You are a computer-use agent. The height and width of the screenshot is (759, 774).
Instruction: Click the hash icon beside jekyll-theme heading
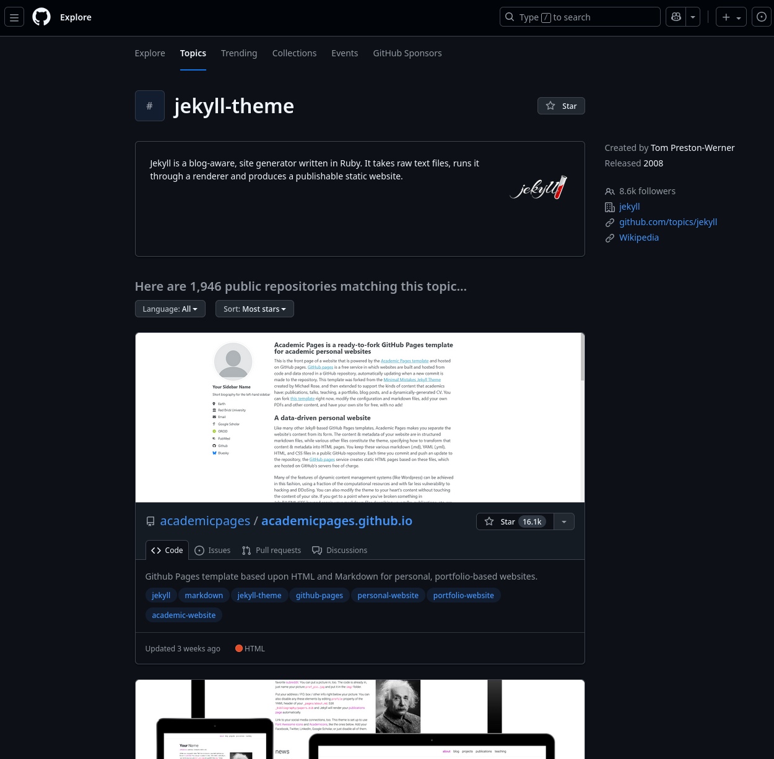click(149, 106)
